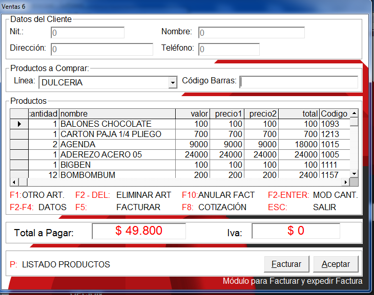Click the Código Barras input field

pyautogui.click(x=299, y=82)
